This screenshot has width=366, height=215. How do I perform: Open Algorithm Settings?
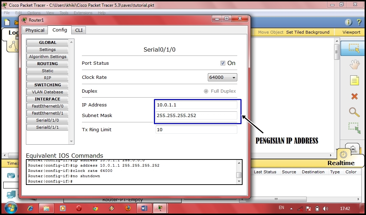[x=48, y=57]
